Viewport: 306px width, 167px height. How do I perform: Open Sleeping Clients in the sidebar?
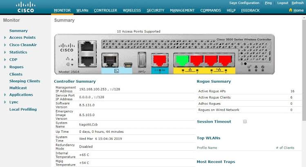click(x=25, y=81)
